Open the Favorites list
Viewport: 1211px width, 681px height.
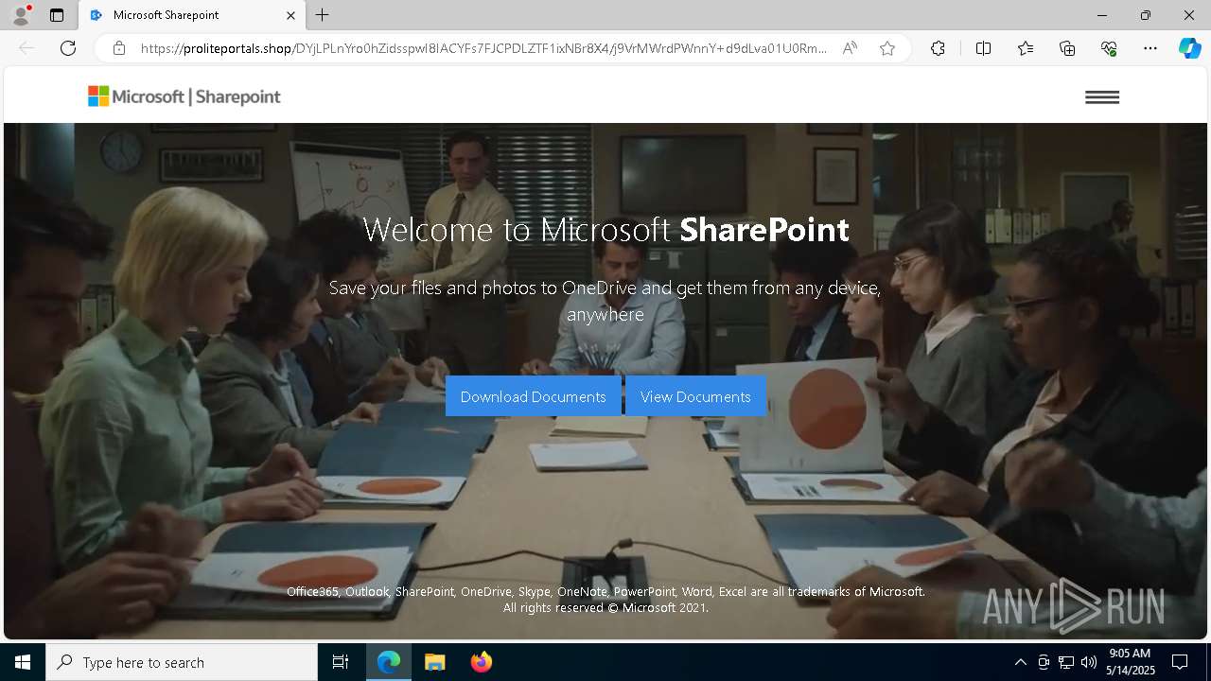point(1026,48)
